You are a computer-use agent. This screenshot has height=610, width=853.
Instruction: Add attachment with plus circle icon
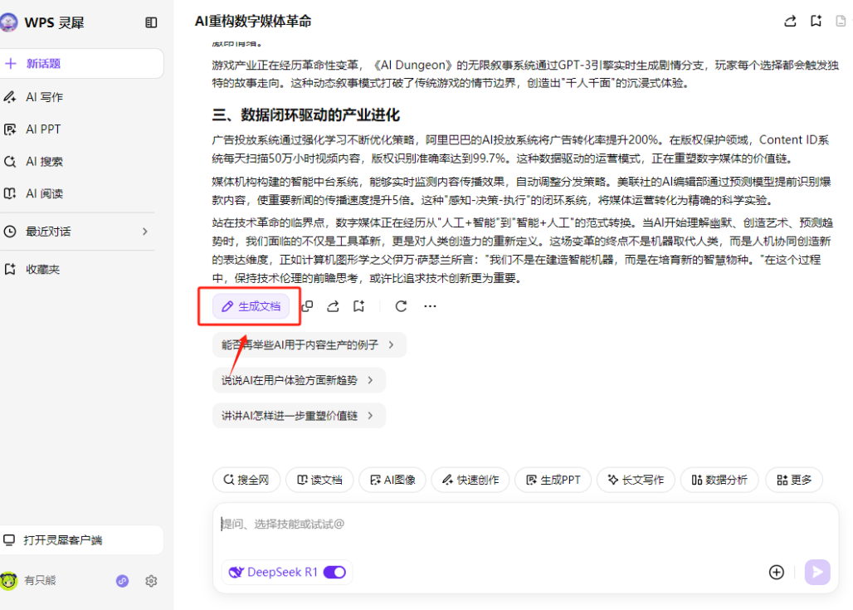(777, 573)
